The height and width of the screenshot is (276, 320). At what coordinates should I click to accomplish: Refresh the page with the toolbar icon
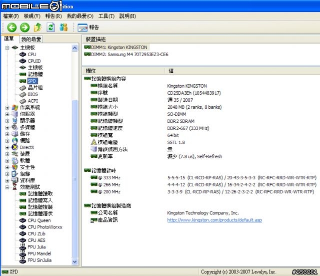click(50, 28)
